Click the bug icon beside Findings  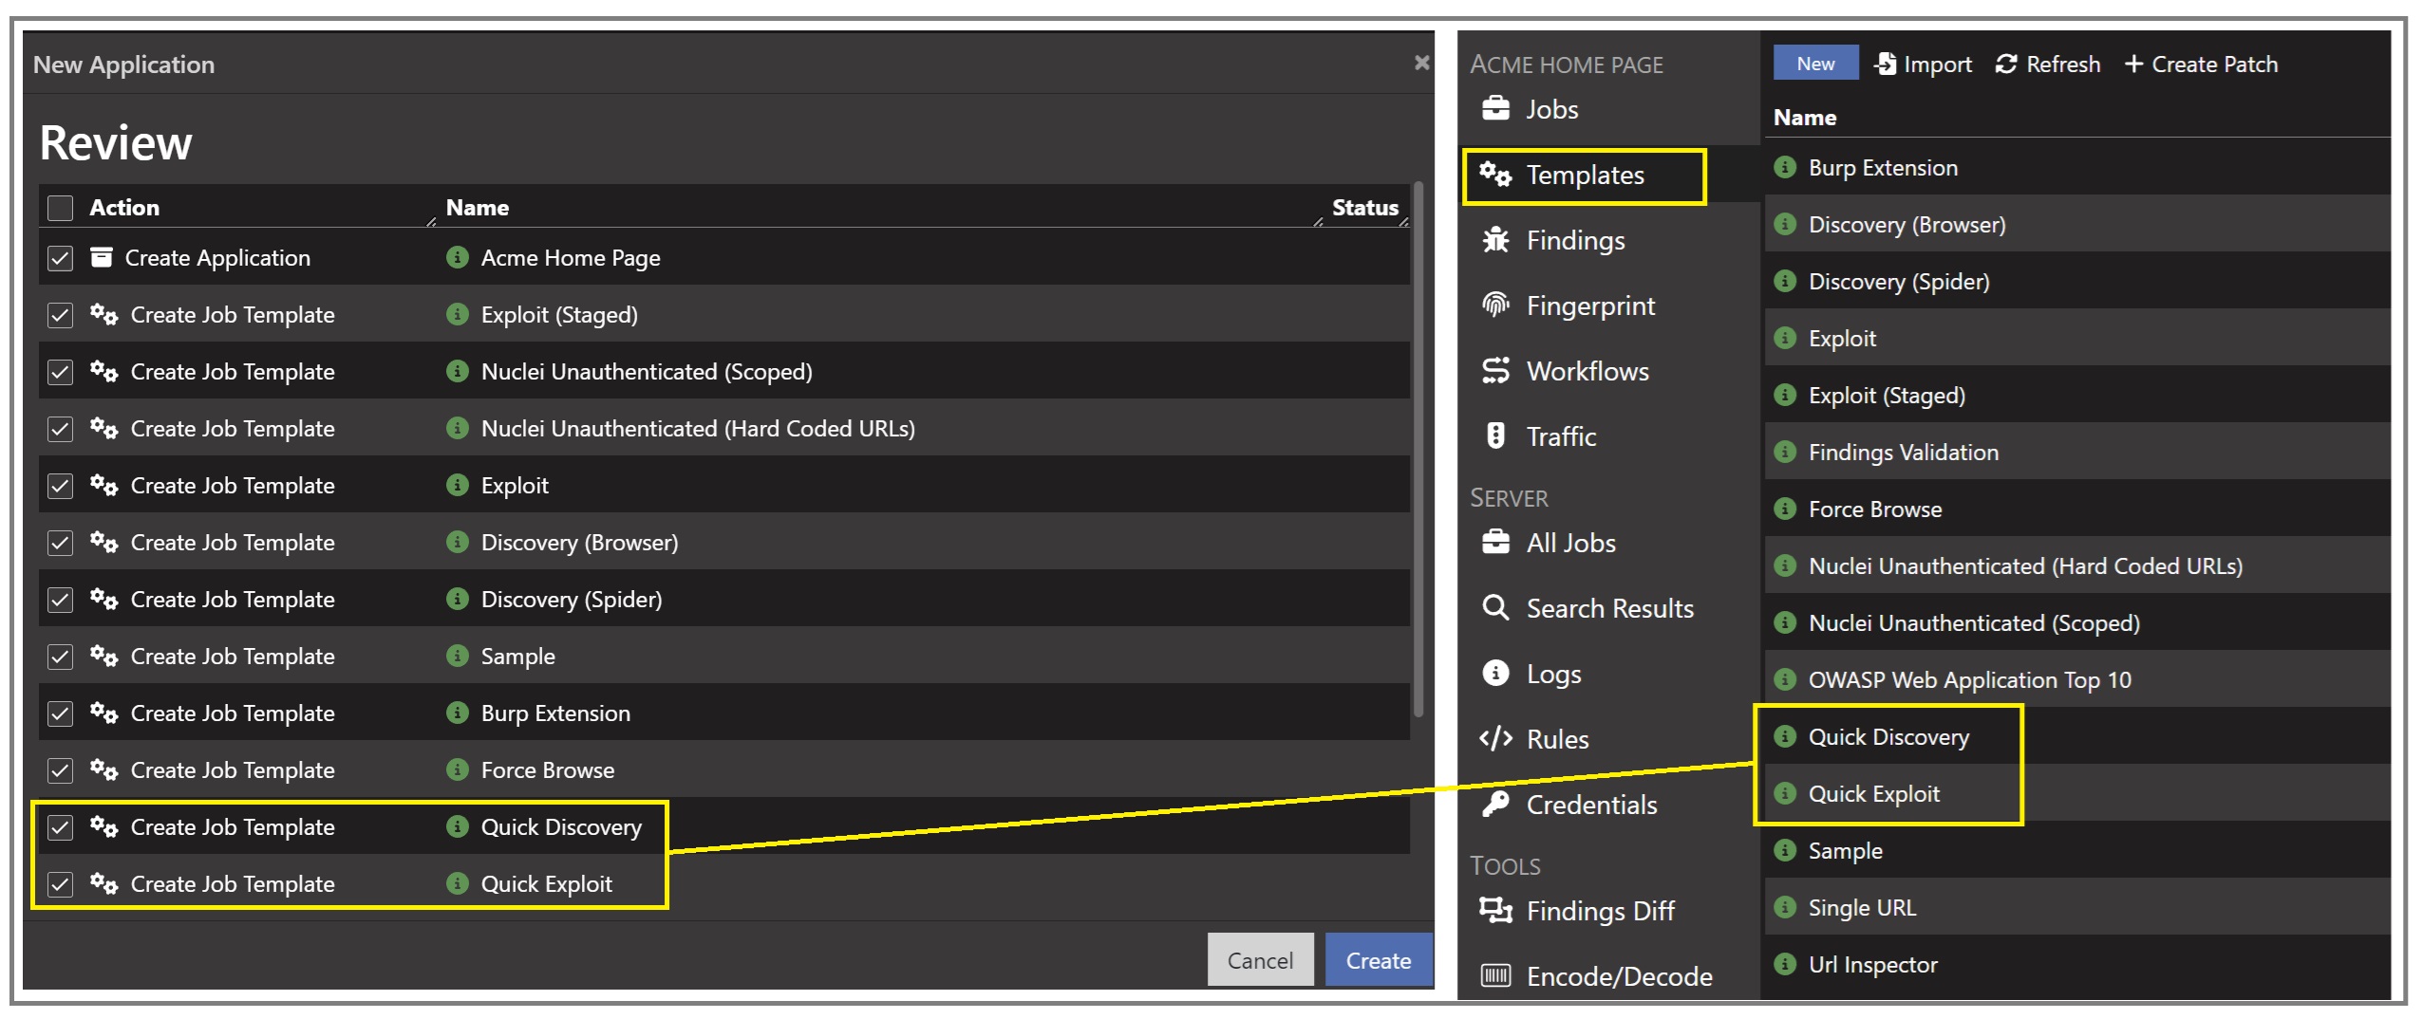tap(1495, 240)
